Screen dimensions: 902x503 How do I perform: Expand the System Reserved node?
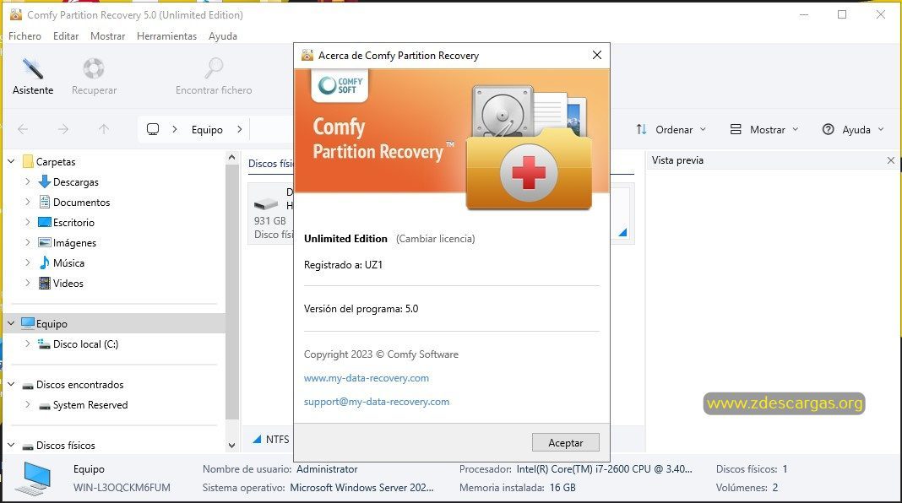point(27,405)
